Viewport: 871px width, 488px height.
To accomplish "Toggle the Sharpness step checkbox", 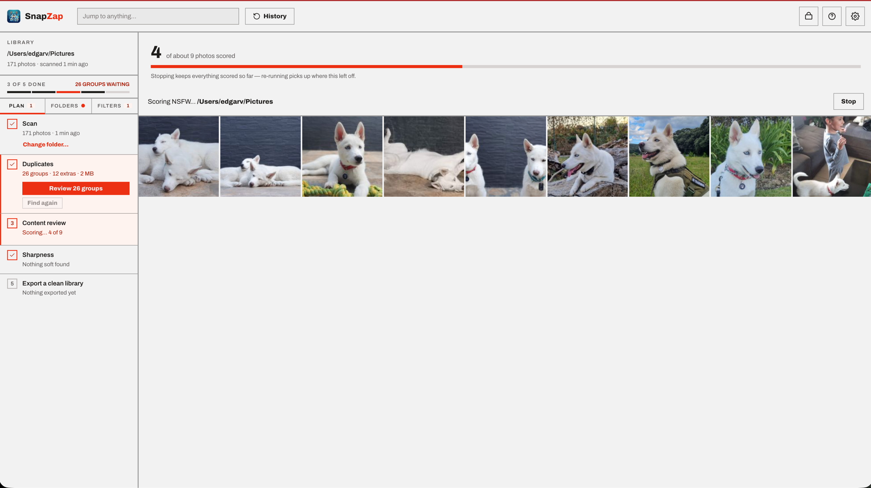I will [x=12, y=255].
